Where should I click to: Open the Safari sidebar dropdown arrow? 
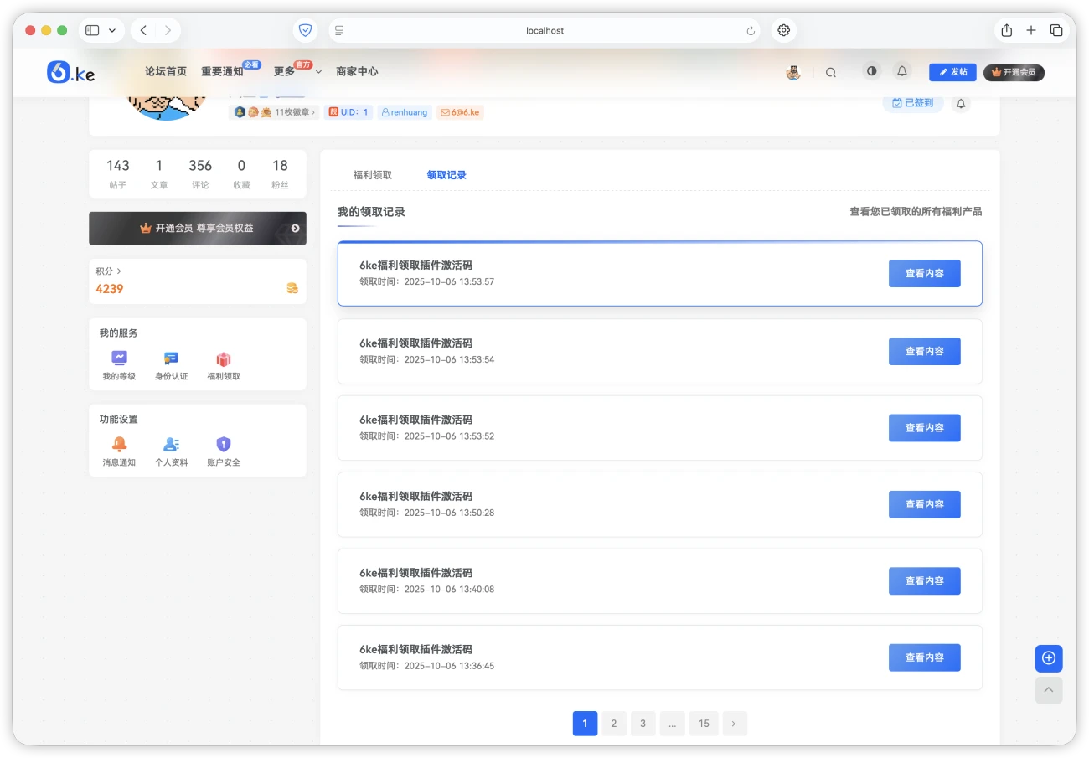pyautogui.click(x=112, y=30)
